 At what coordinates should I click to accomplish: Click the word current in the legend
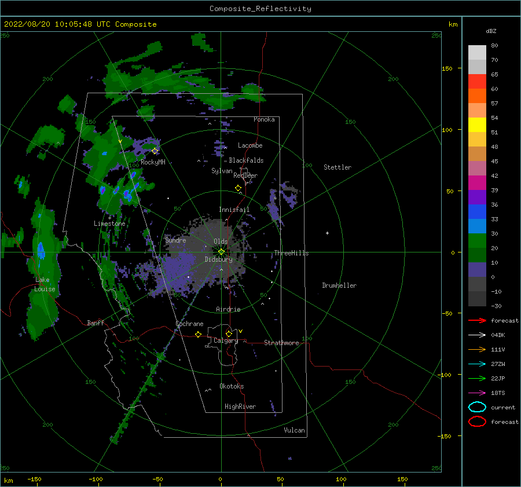[503, 408]
